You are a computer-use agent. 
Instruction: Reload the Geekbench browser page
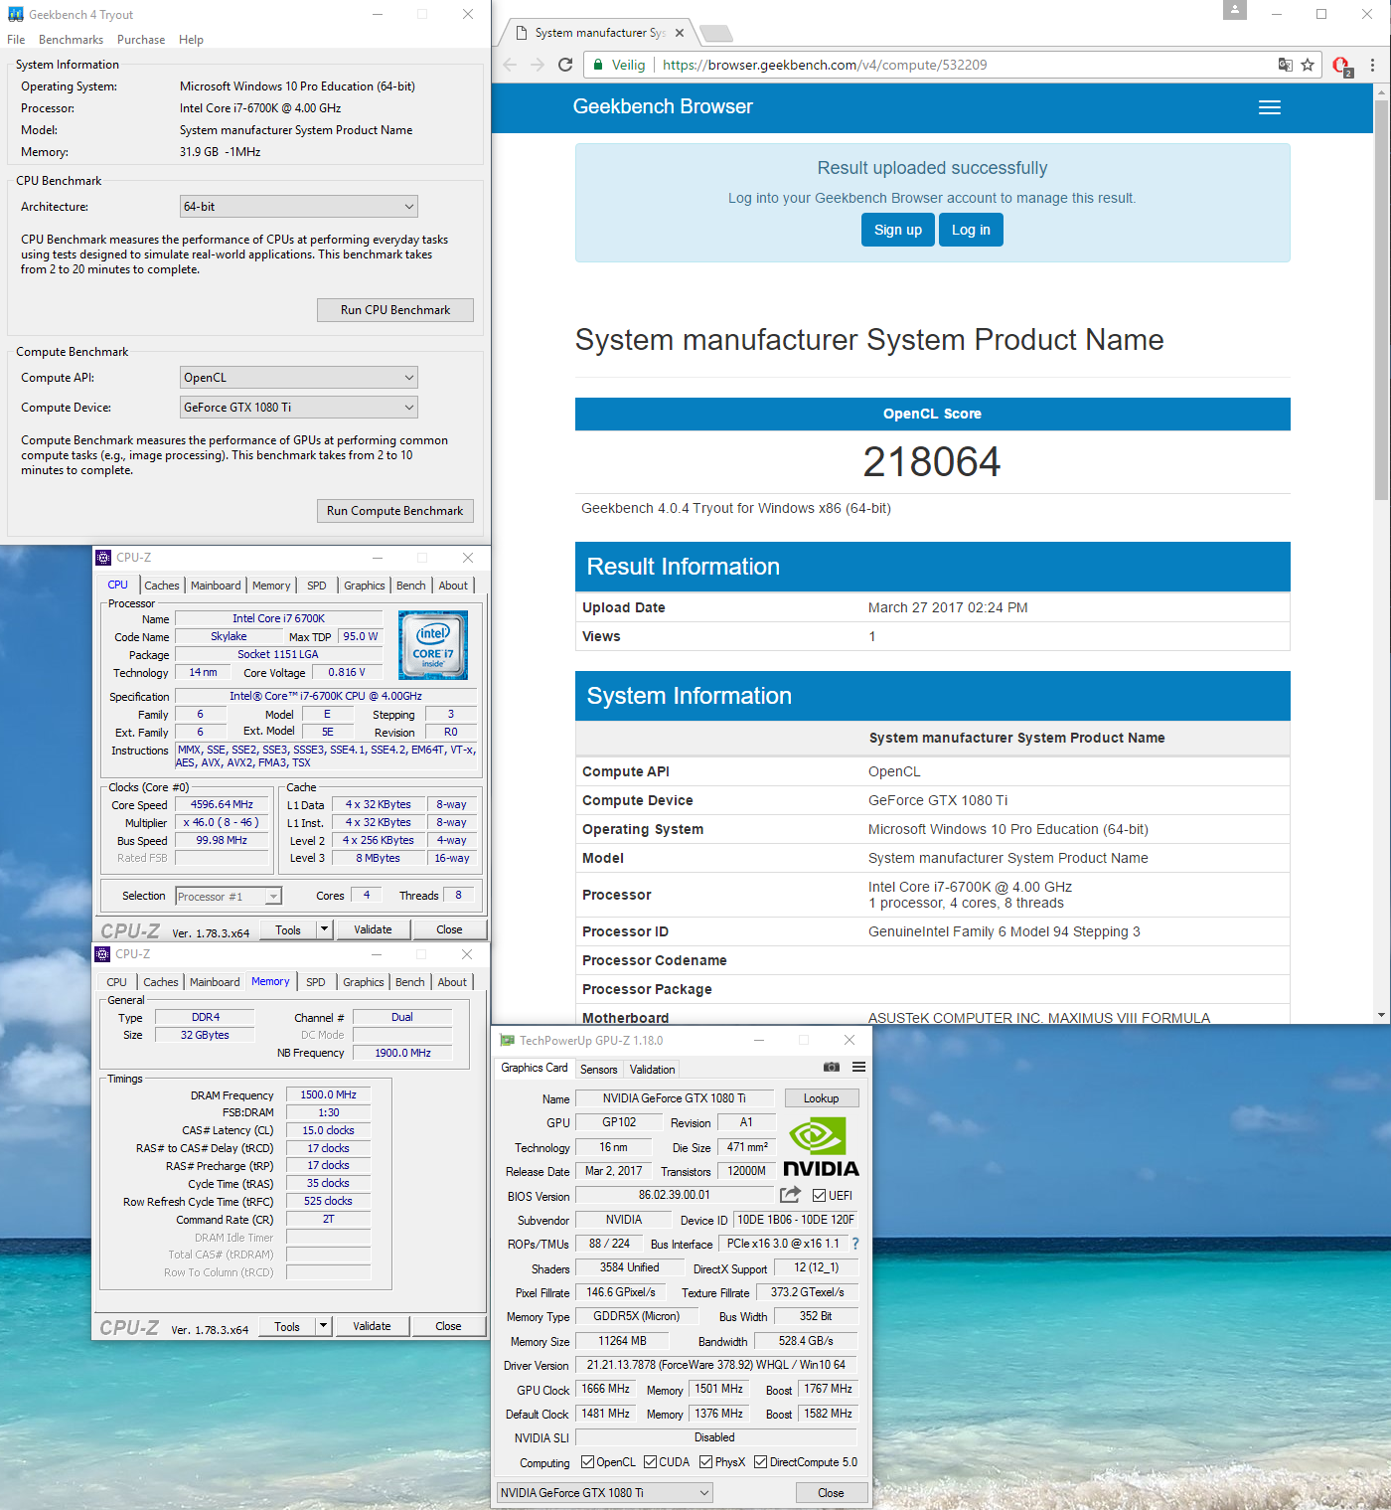point(565,65)
